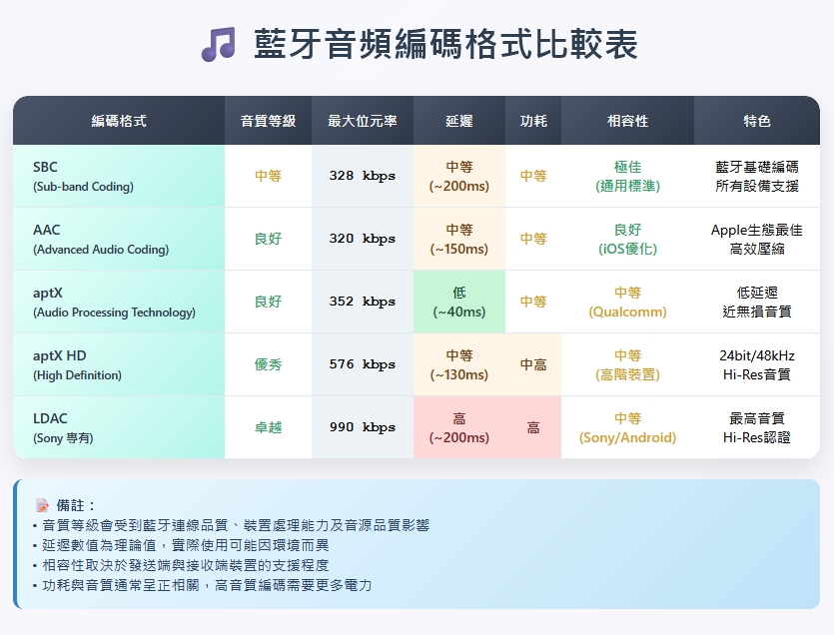The image size is (834, 635).
Task: Click the 優秀 quality grade cell
Action: click(x=268, y=364)
